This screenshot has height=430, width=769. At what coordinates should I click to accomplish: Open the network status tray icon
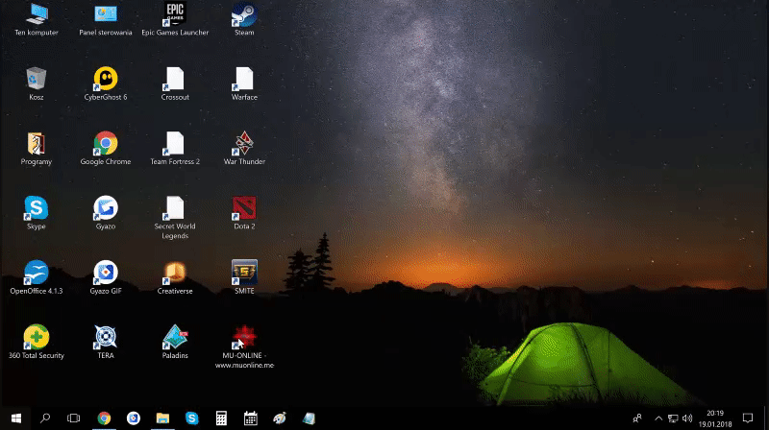pos(673,418)
